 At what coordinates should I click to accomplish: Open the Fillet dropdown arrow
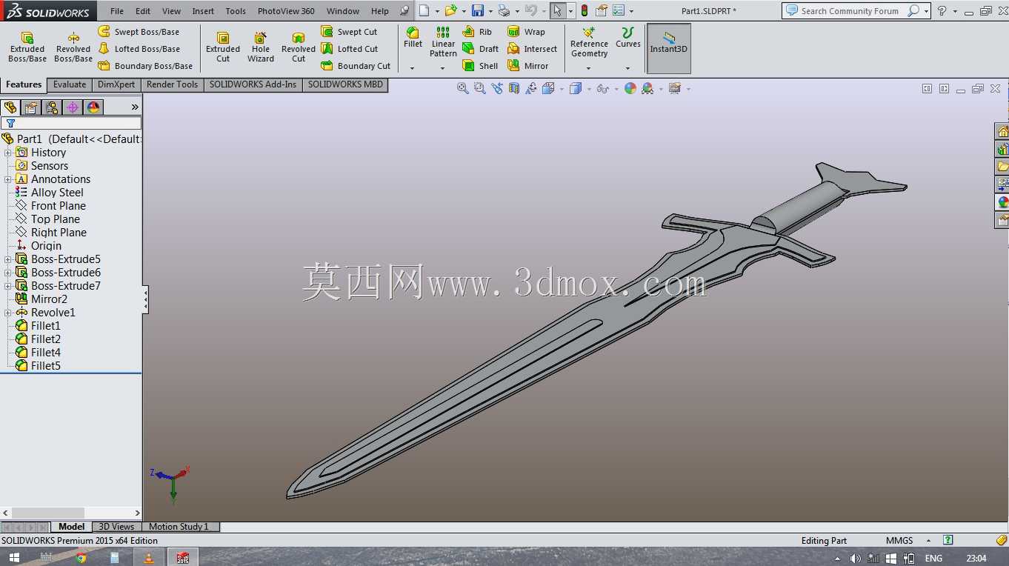[413, 68]
